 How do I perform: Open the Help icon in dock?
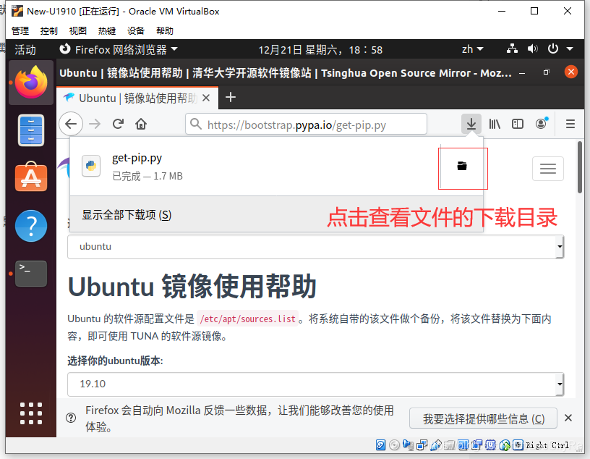click(31, 226)
